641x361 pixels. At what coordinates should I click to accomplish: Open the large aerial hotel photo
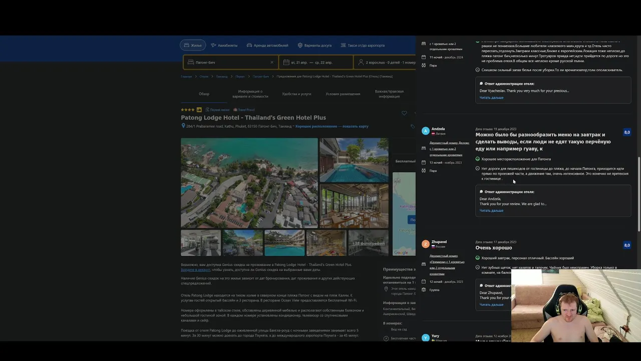pyautogui.click(x=249, y=183)
